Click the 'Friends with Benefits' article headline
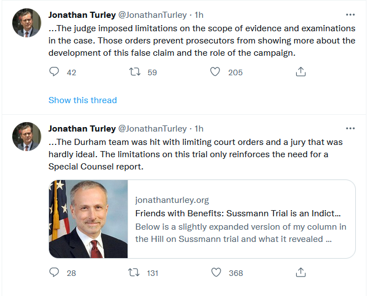Image resolution: width=367 pixels, height=296 pixels. [238, 213]
